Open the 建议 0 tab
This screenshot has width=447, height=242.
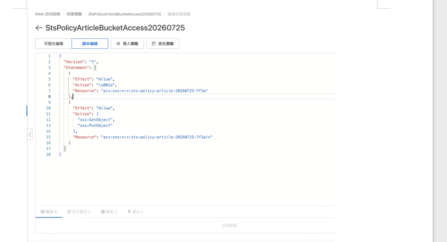pyautogui.click(x=135, y=211)
